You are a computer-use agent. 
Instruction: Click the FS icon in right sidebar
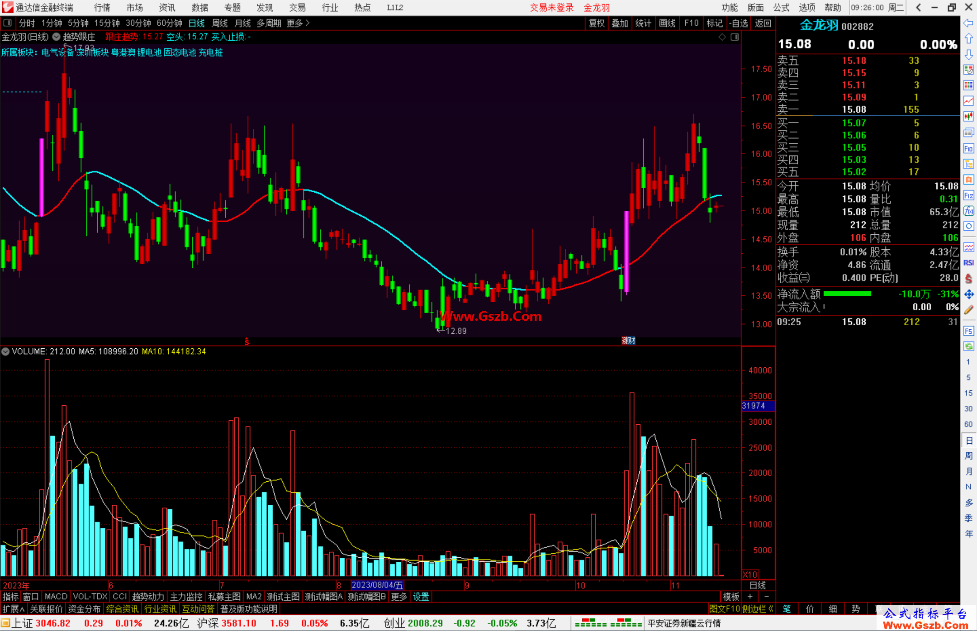[968, 331]
